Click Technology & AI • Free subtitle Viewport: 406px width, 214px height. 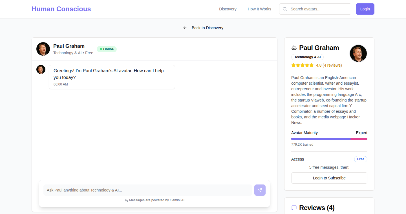click(73, 53)
